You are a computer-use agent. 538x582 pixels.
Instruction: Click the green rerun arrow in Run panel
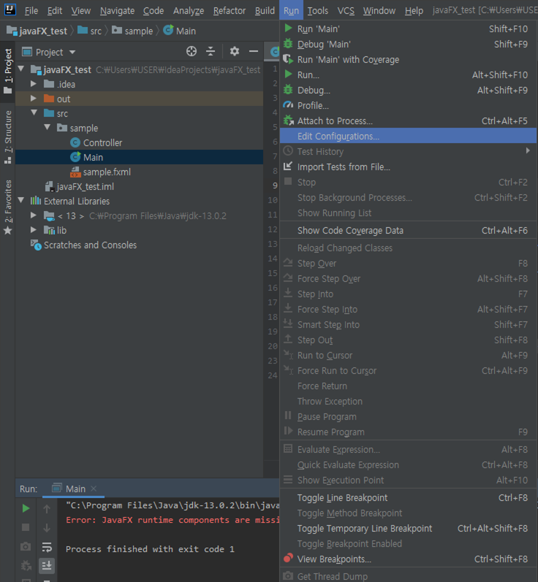tap(26, 508)
